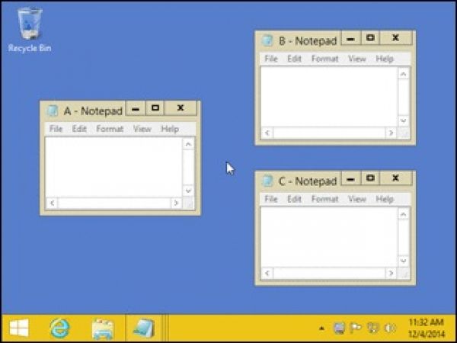Open the View menu in Notepad A
The width and height of the screenshot is (457, 343).
pyautogui.click(x=142, y=129)
